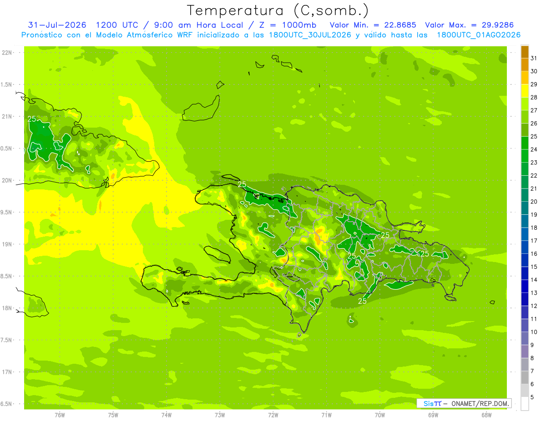
Task: Choose the purple 9 legend swatch
Action: 525,339
